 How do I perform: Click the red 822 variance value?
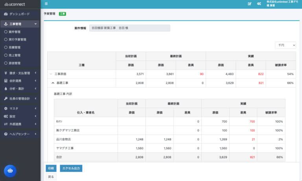[261, 74]
